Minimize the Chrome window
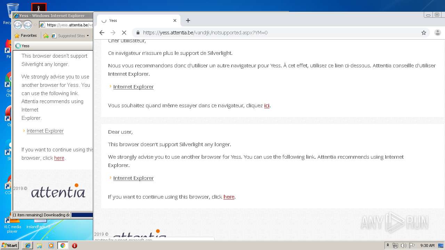This screenshot has width=445, height=250. point(428,15)
